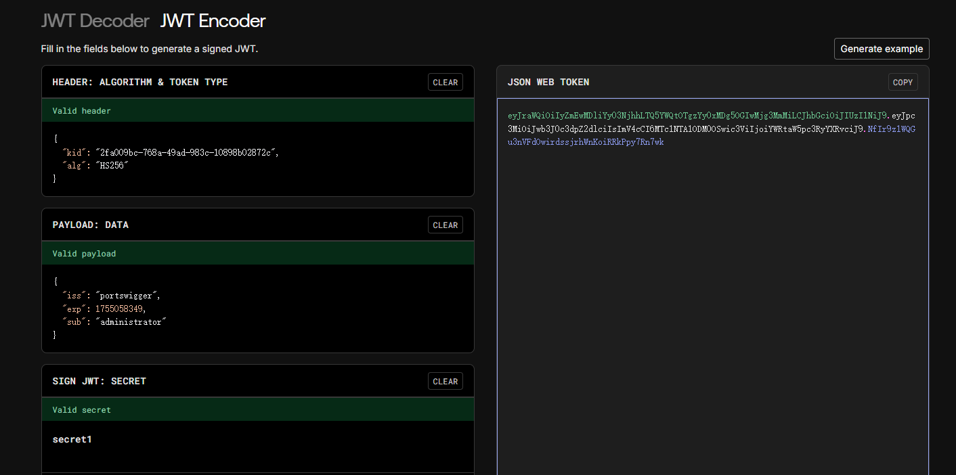Click the Generate example button
Viewport: 956px width, 475px height.
[x=882, y=48]
